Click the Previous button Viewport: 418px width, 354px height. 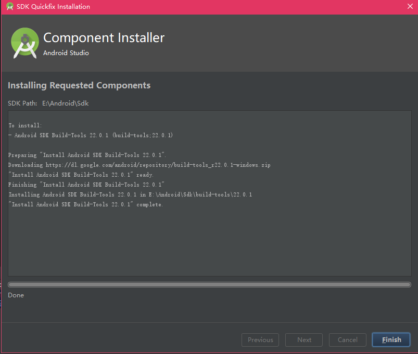[x=260, y=339]
